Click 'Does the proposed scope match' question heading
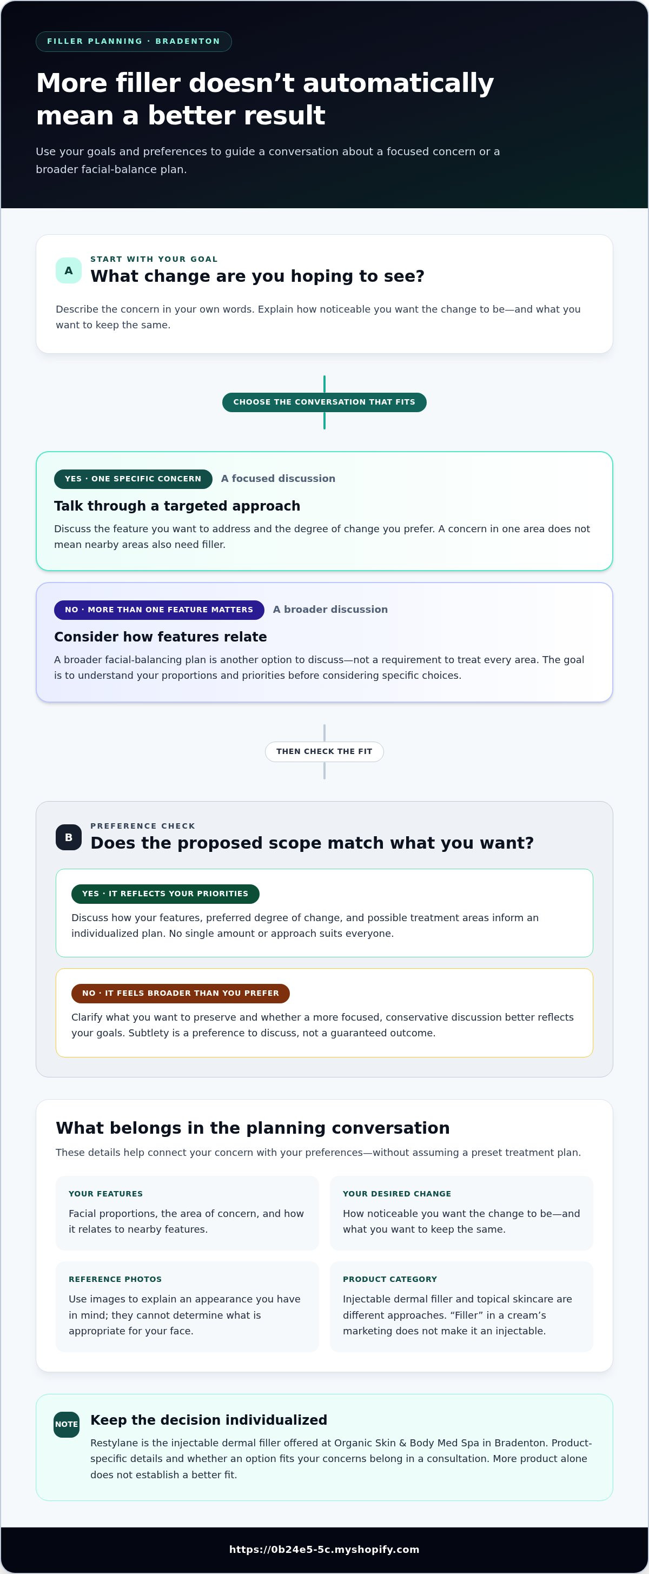 [x=312, y=843]
